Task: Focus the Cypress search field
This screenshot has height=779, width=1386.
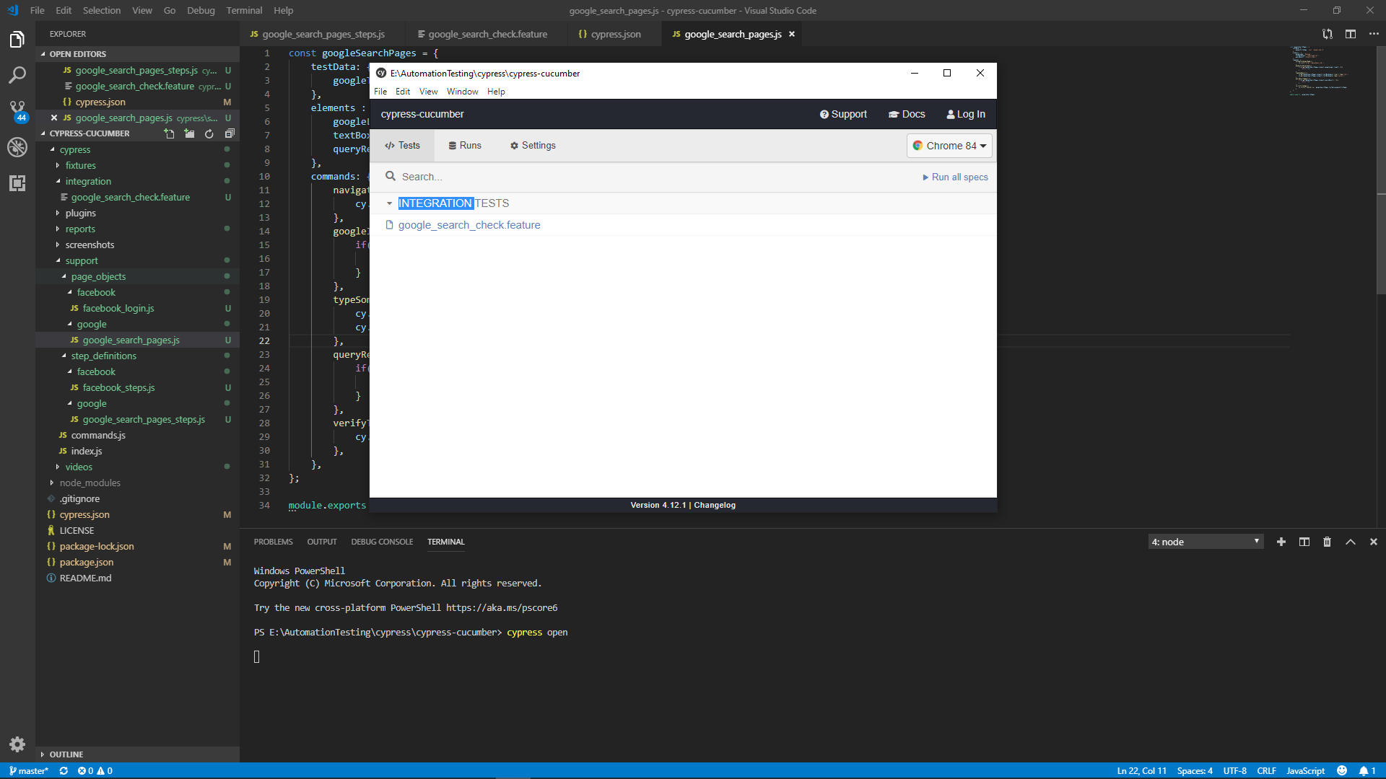Action: coord(505,176)
